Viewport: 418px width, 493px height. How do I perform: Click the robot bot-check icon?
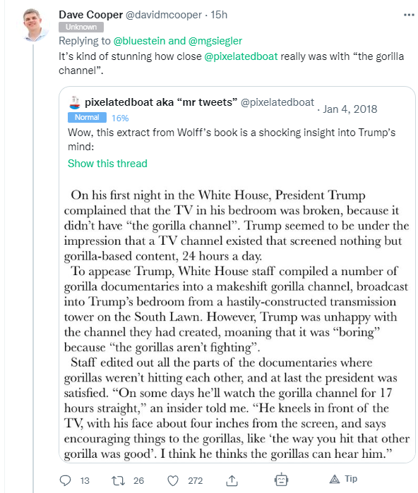[281, 480]
